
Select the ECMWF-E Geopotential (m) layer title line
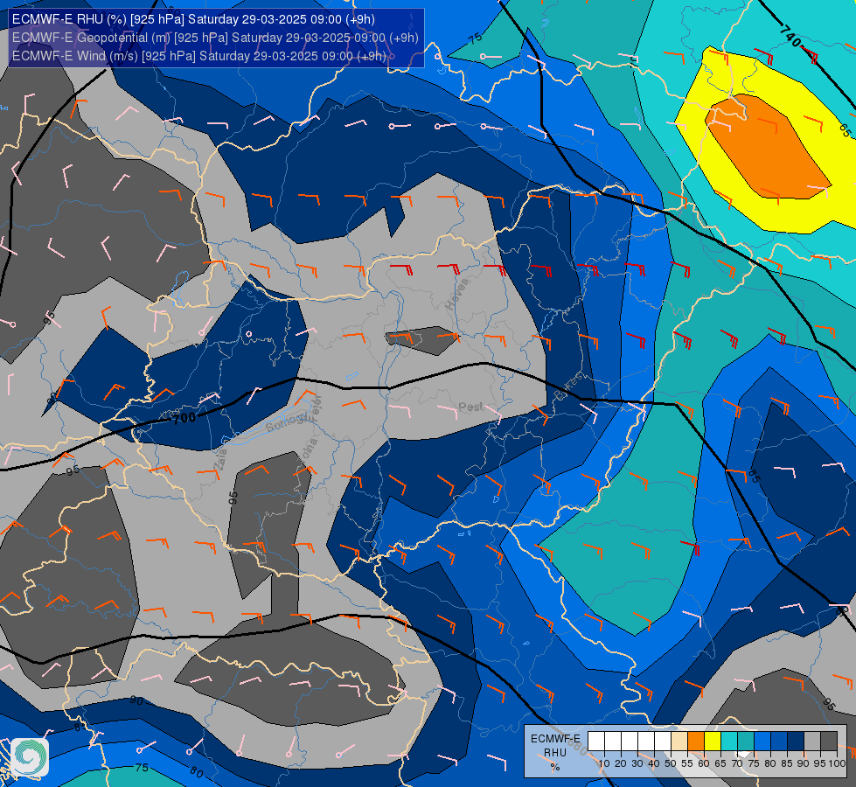tap(215, 38)
